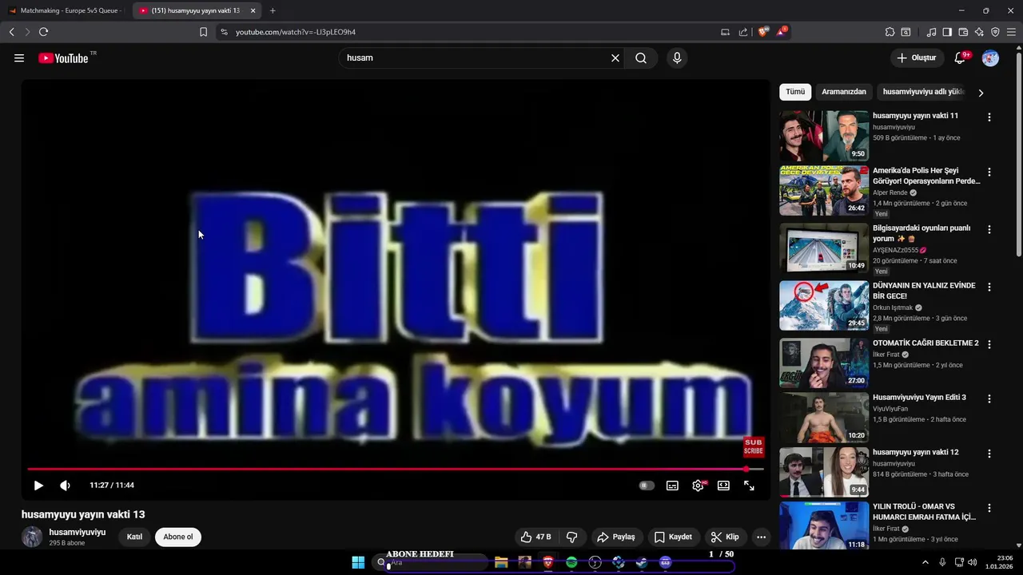Click the Subscribe watermark in video corner
The width and height of the screenshot is (1023, 575).
[754, 447]
